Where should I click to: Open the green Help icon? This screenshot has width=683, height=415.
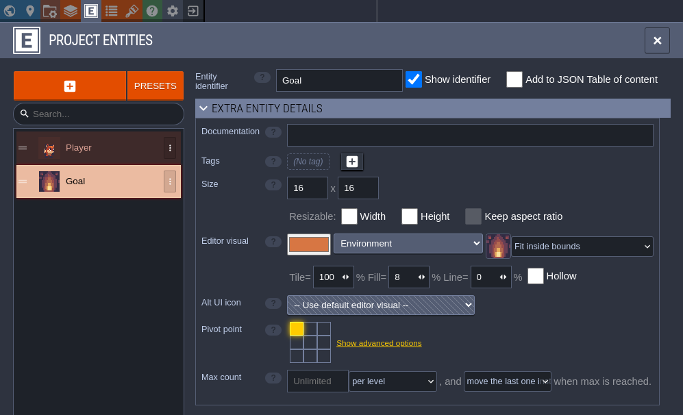[x=152, y=10]
